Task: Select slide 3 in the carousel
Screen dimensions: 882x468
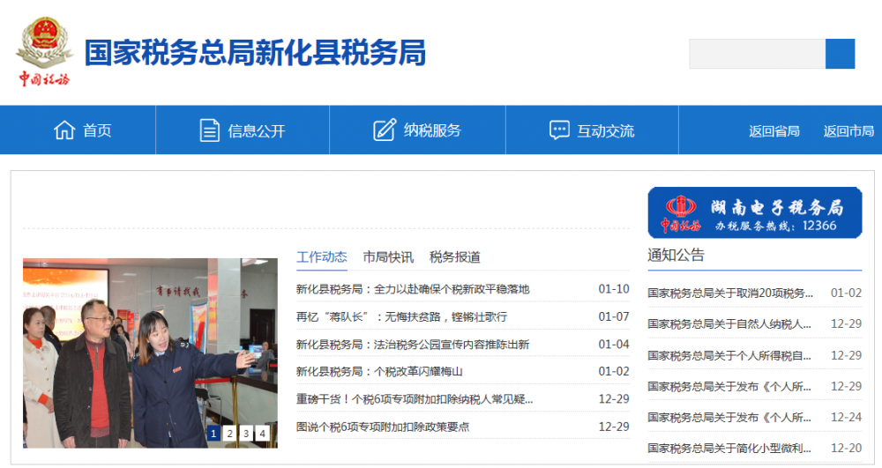Action: tap(246, 433)
